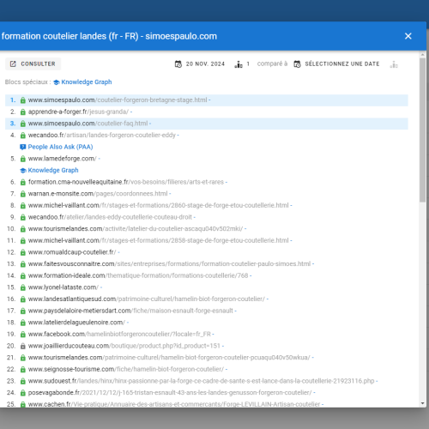Click Knowledge Graph block below result 5
Screen dimensions: 429x429
click(53, 170)
